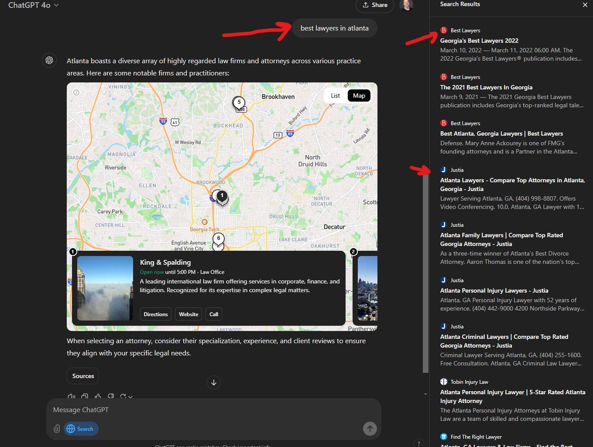Toggle the Search mode in the message bar
This screenshot has height=447, width=593.
[81, 429]
